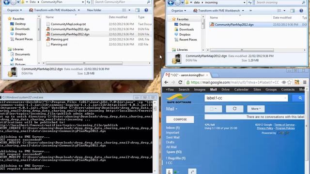
Task: Open Organize menu in CommunityPlan window
Action: click(15, 10)
